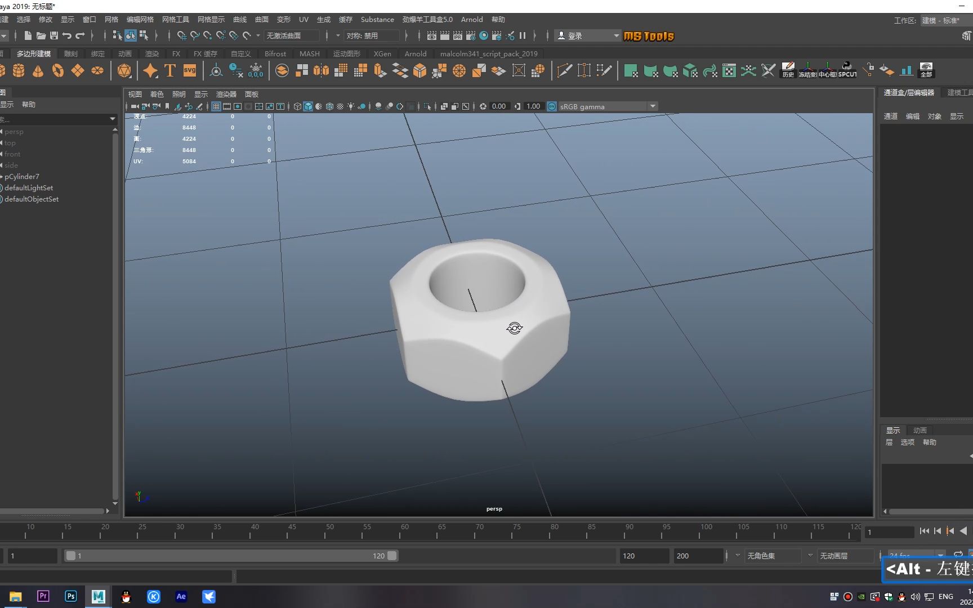Screen dimensions: 973x608
Task: Open the 无激活曲面 live surface dropdown
Action: [x=291, y=35]
